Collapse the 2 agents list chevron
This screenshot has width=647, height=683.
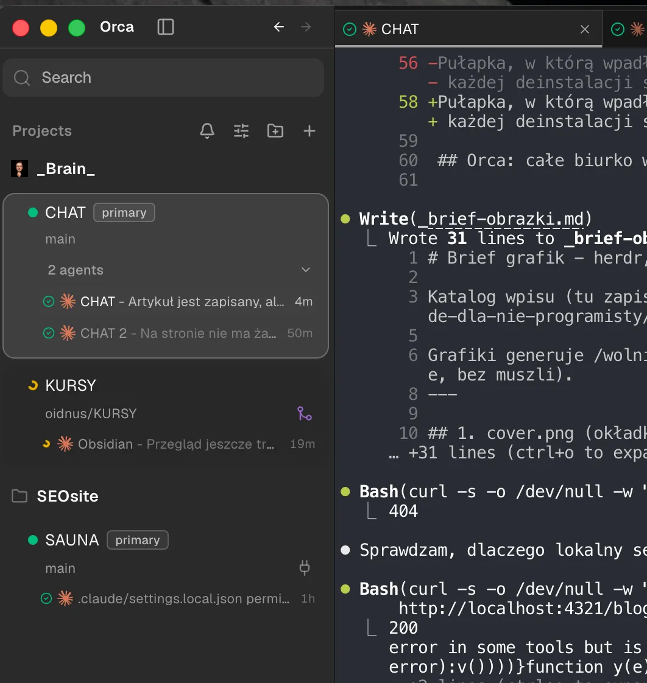(x=306, y=270)
